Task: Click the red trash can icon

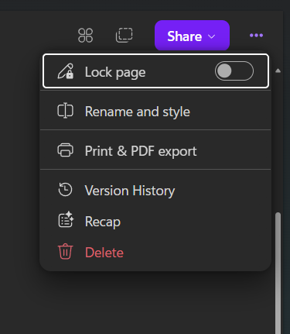Action: click(65, 251)
